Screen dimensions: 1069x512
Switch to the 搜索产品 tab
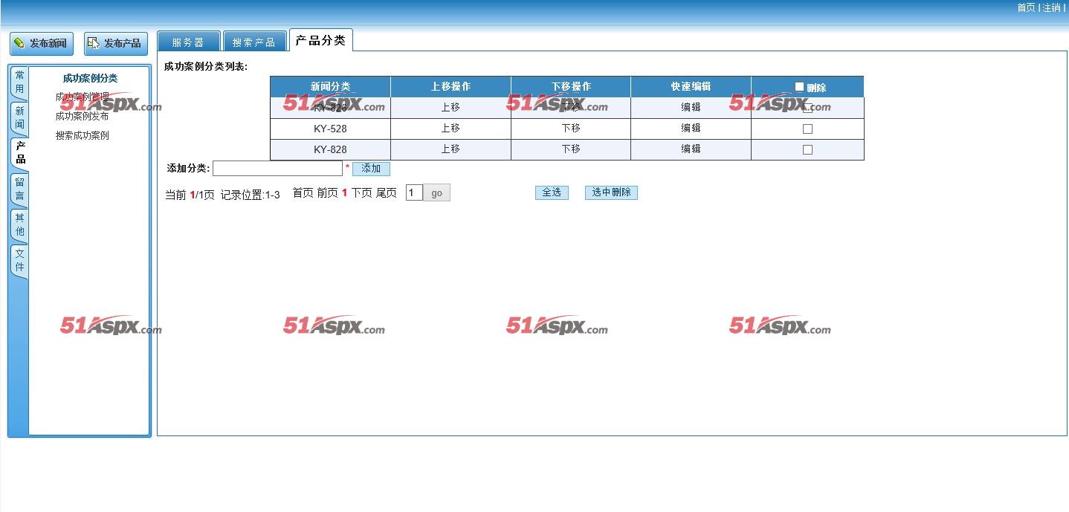coord(253,42)
